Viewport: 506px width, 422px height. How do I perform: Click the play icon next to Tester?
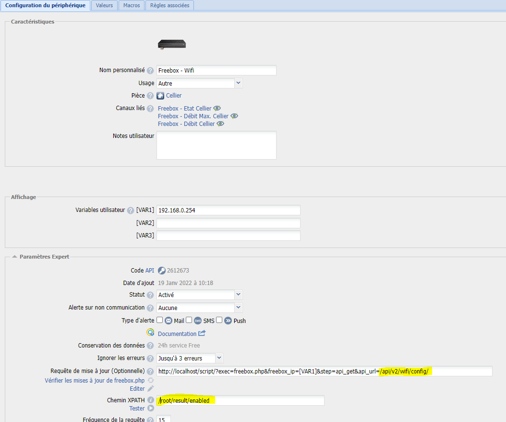click(151, 409)
